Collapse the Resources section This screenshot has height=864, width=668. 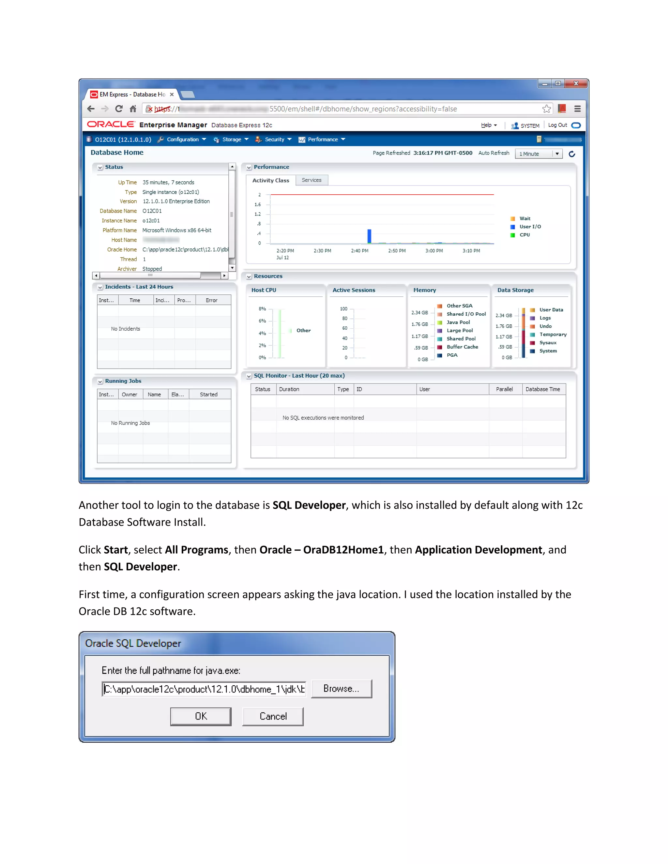click(249, 277)
